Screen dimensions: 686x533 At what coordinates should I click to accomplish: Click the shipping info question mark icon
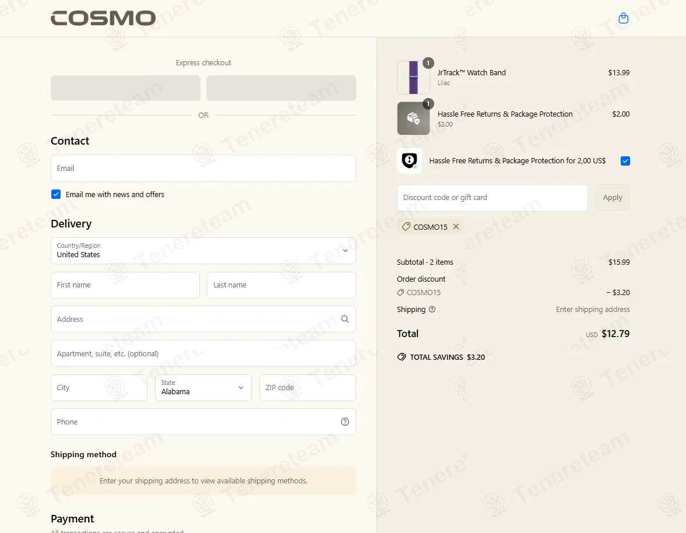(x=432, y=310)
